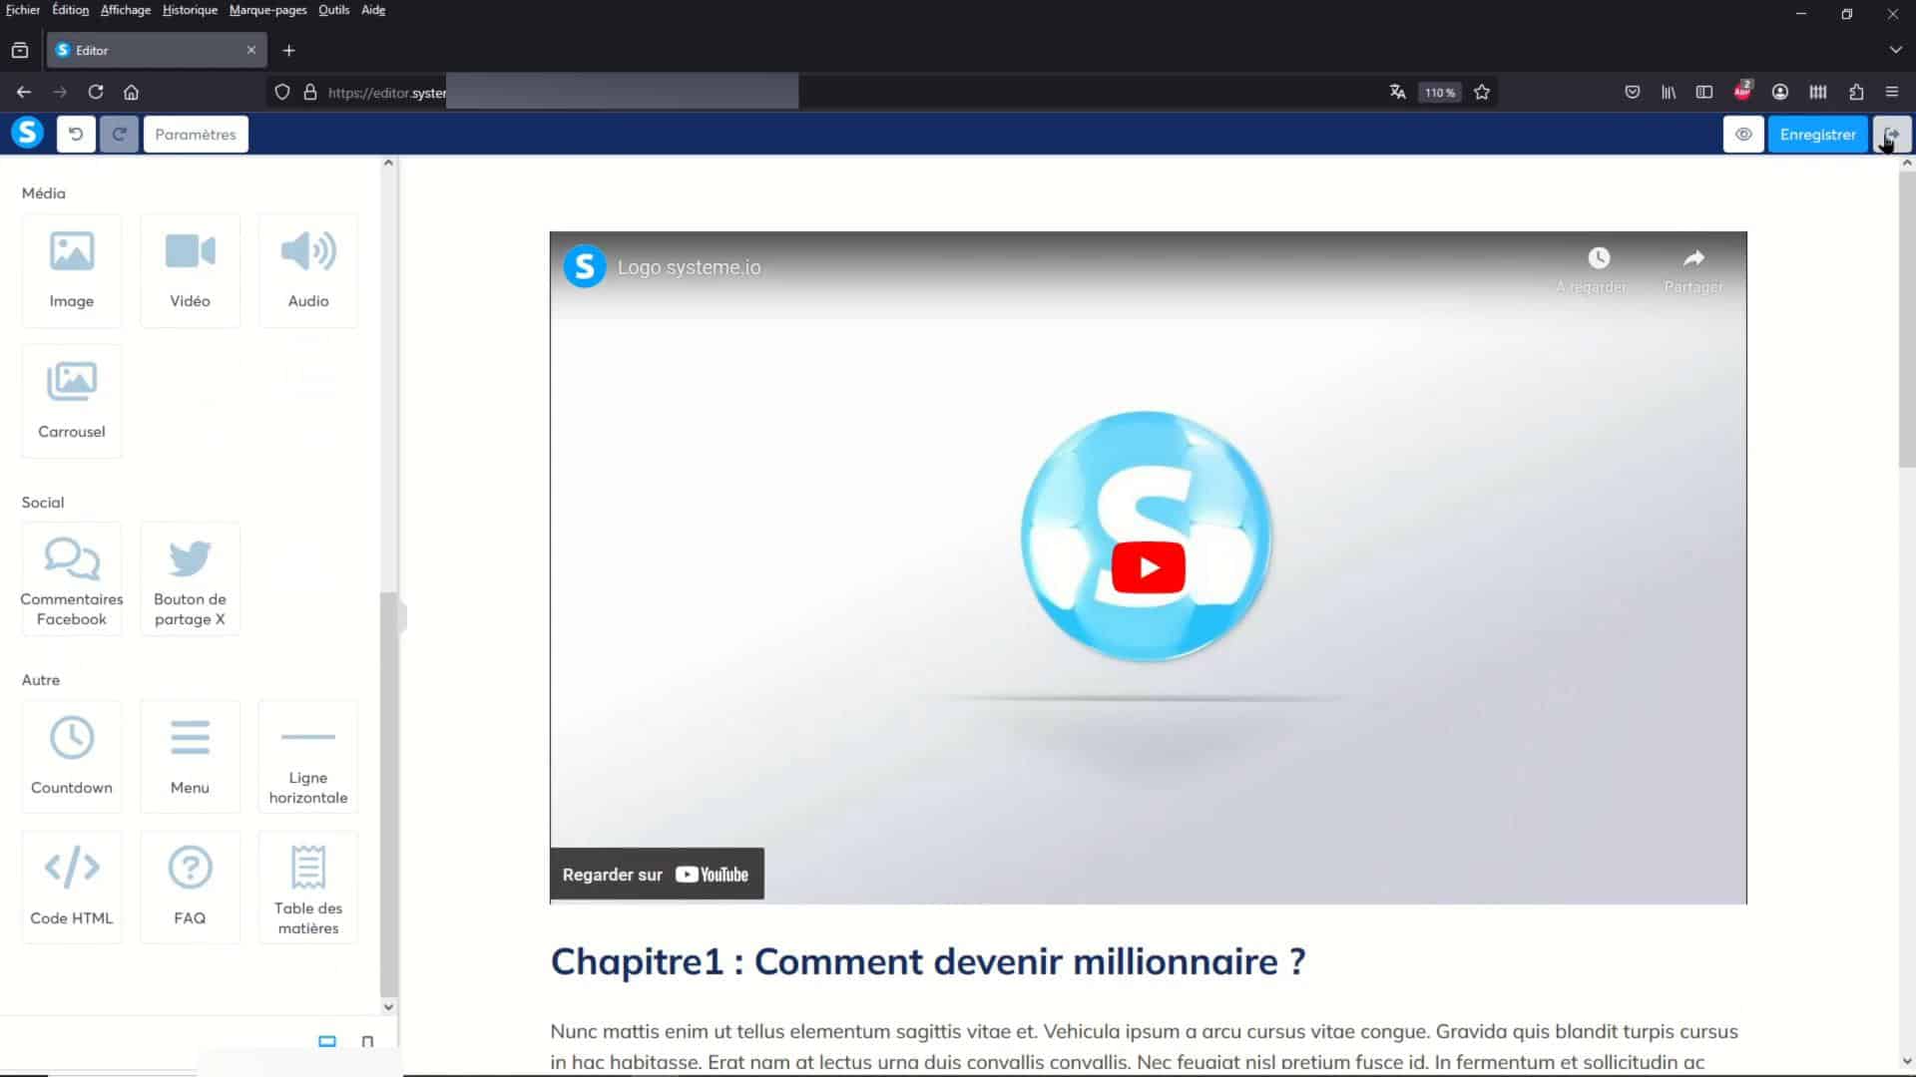This screenshot has height=1077, width=1916.
Task: Add a Ligne horizontale element
Action: 308,757
